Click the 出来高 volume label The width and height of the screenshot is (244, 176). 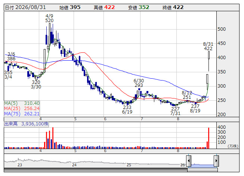11,124
